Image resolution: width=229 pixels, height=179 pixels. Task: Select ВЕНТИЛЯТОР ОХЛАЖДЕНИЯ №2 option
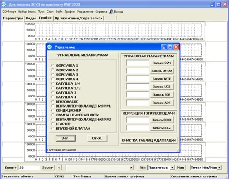pos(53,119)
